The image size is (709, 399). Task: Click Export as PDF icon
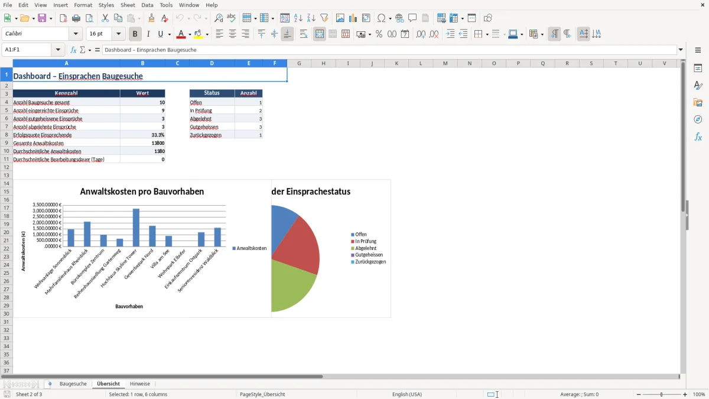click(x=63, y=18)
